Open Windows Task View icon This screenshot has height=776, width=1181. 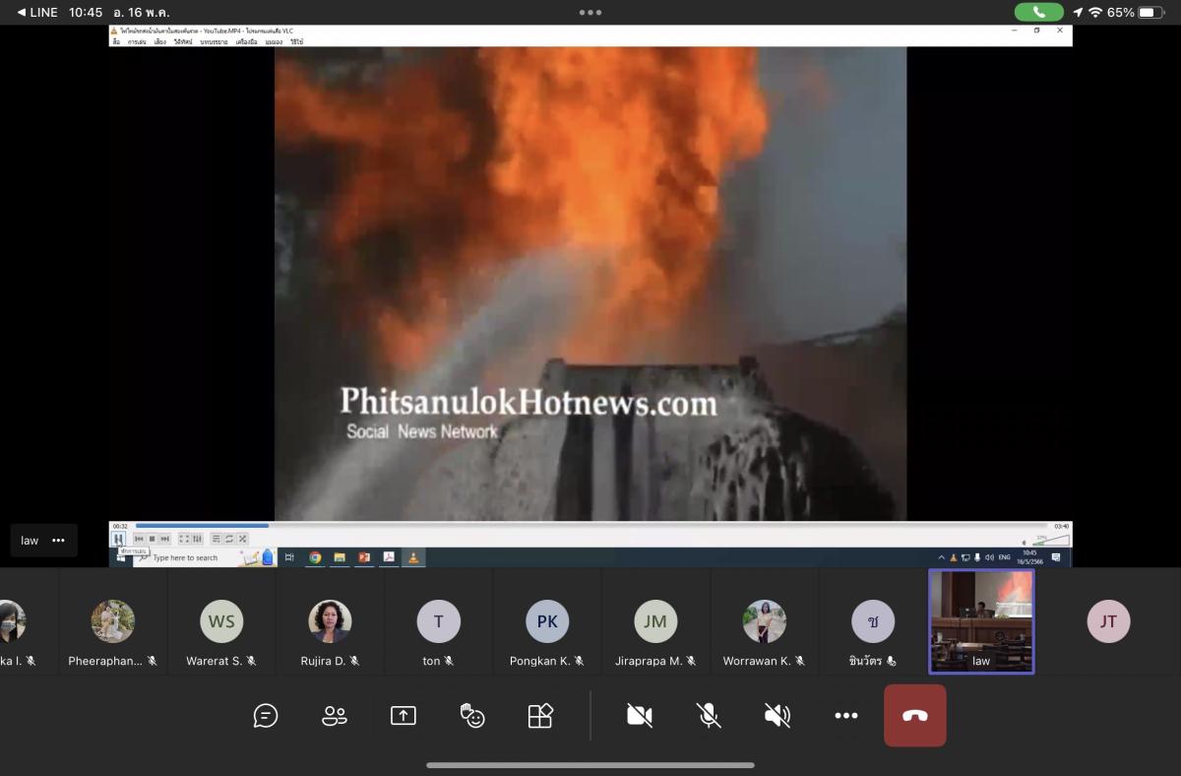tap(289, 557)
